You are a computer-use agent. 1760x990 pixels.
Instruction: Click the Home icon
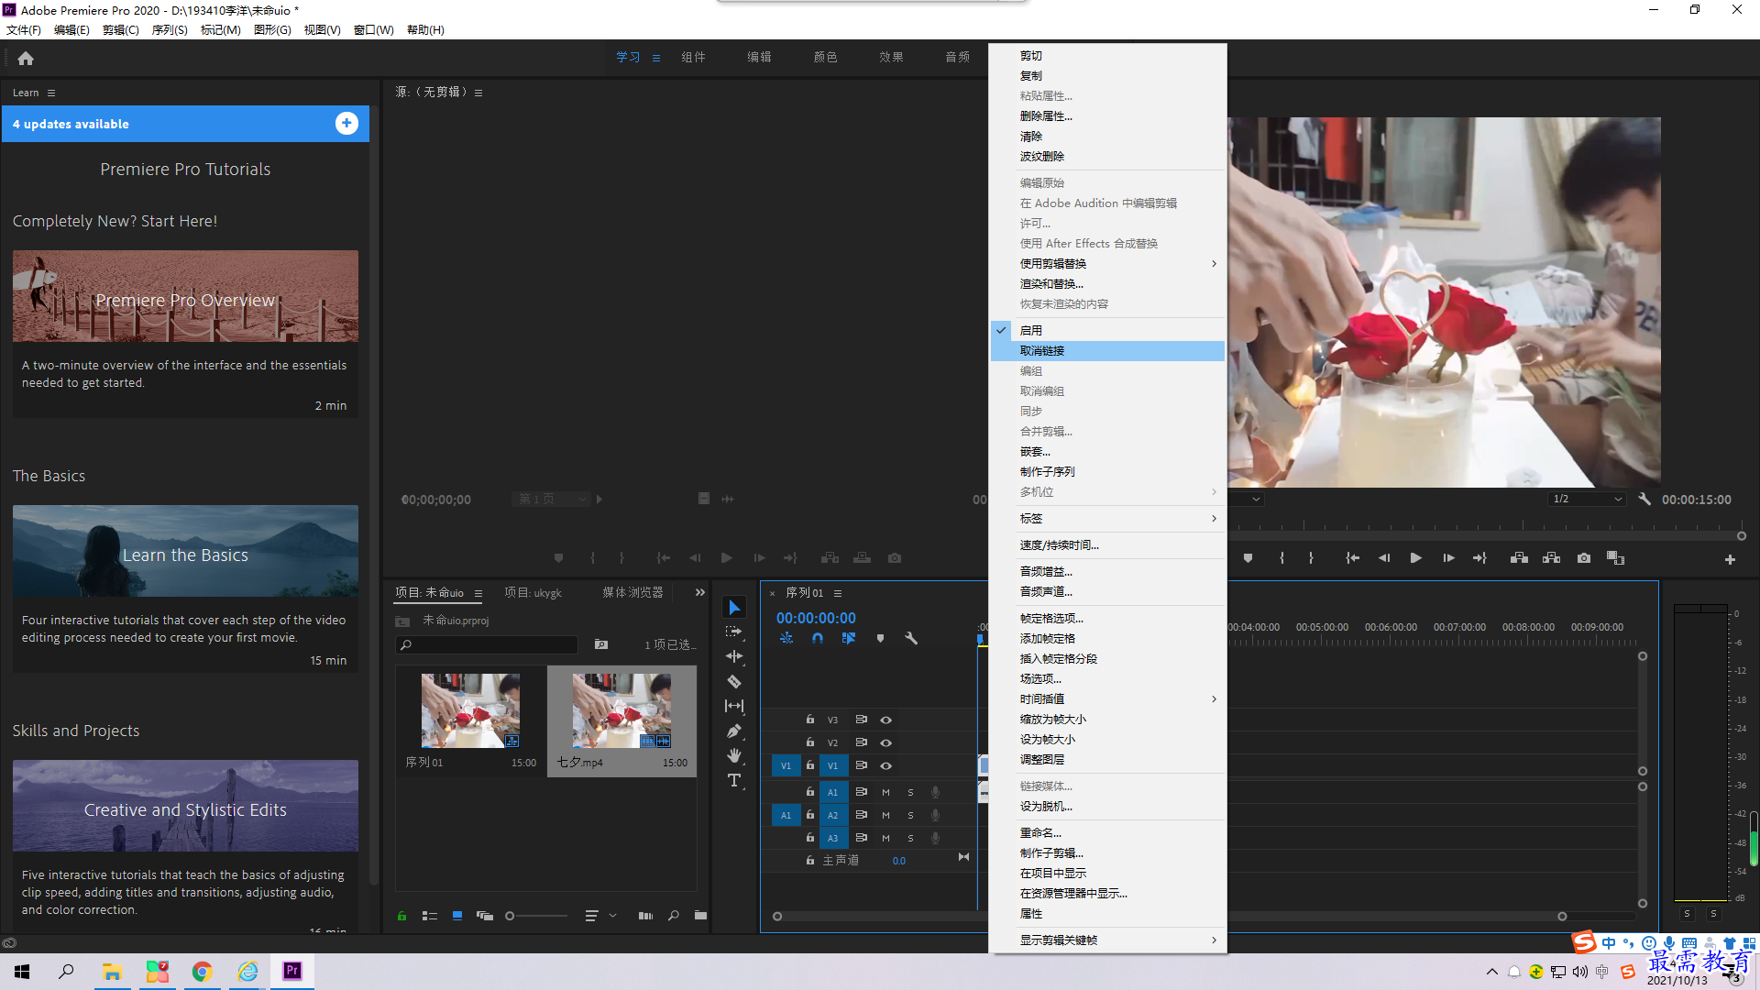click(x=26, y=59)
